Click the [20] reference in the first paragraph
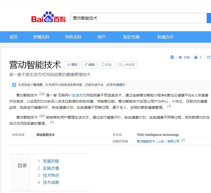This screenshot has width=211, height=193. (42, 94)
